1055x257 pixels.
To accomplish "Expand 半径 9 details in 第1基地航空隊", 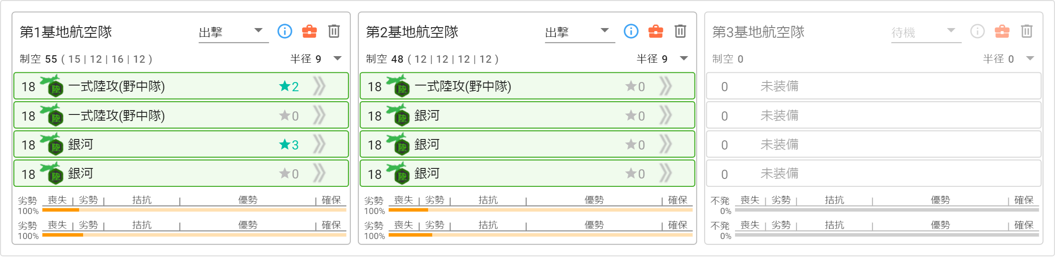I will pos(338,58).
